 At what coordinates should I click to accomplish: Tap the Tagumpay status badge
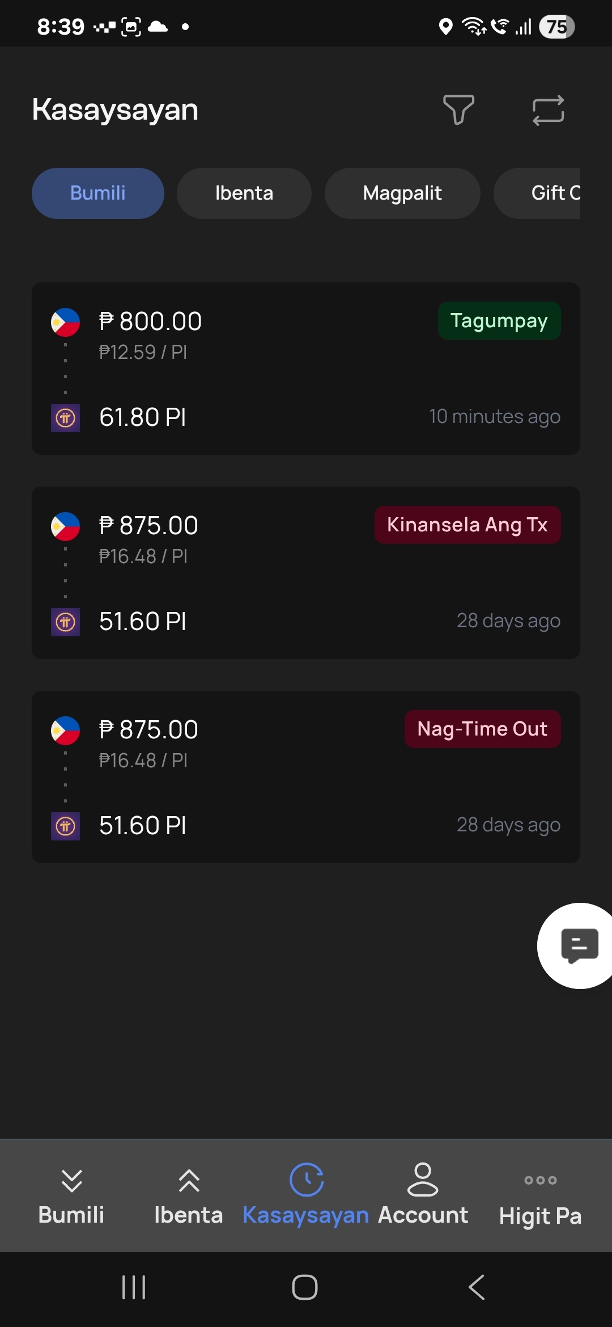[x=499, y=321]
